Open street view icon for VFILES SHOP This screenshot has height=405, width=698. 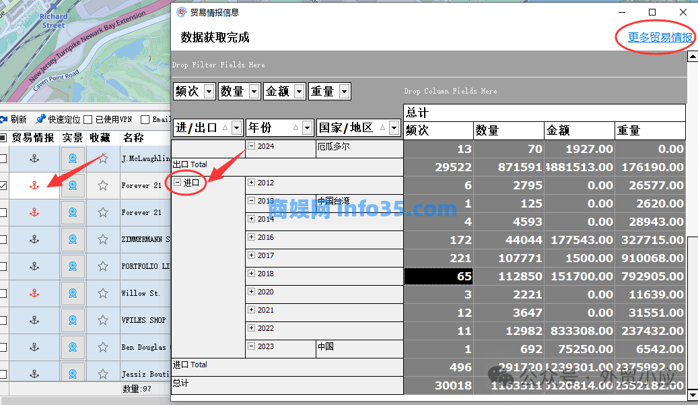click(x=73, y=320)
